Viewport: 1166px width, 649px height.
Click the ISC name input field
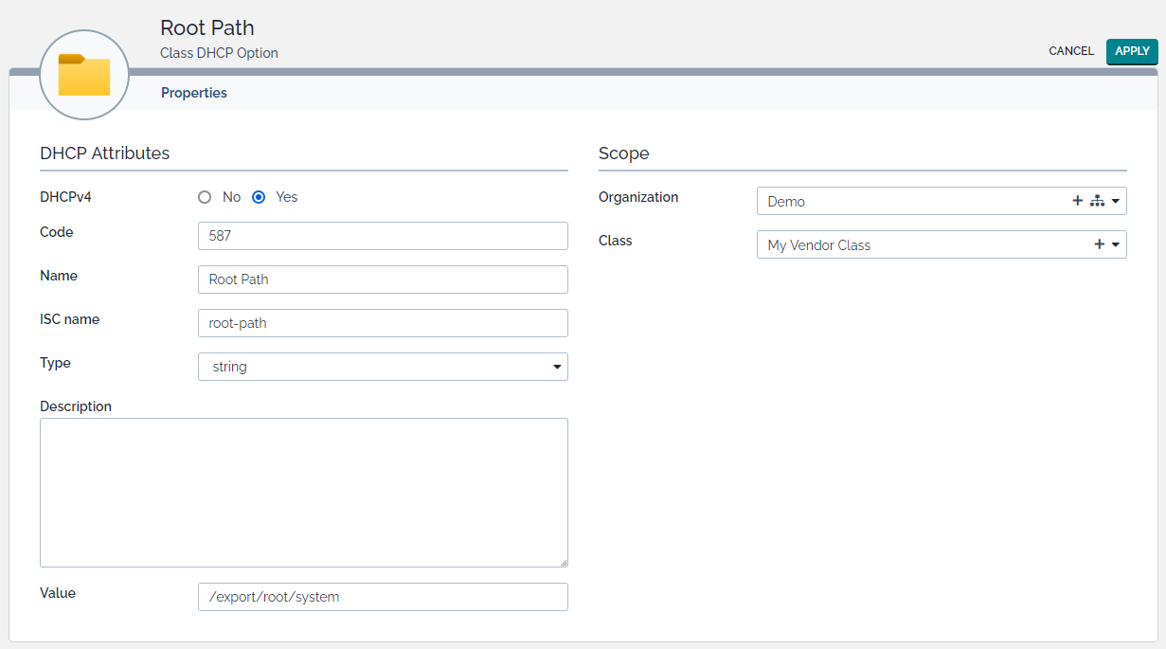click(383, 323)
